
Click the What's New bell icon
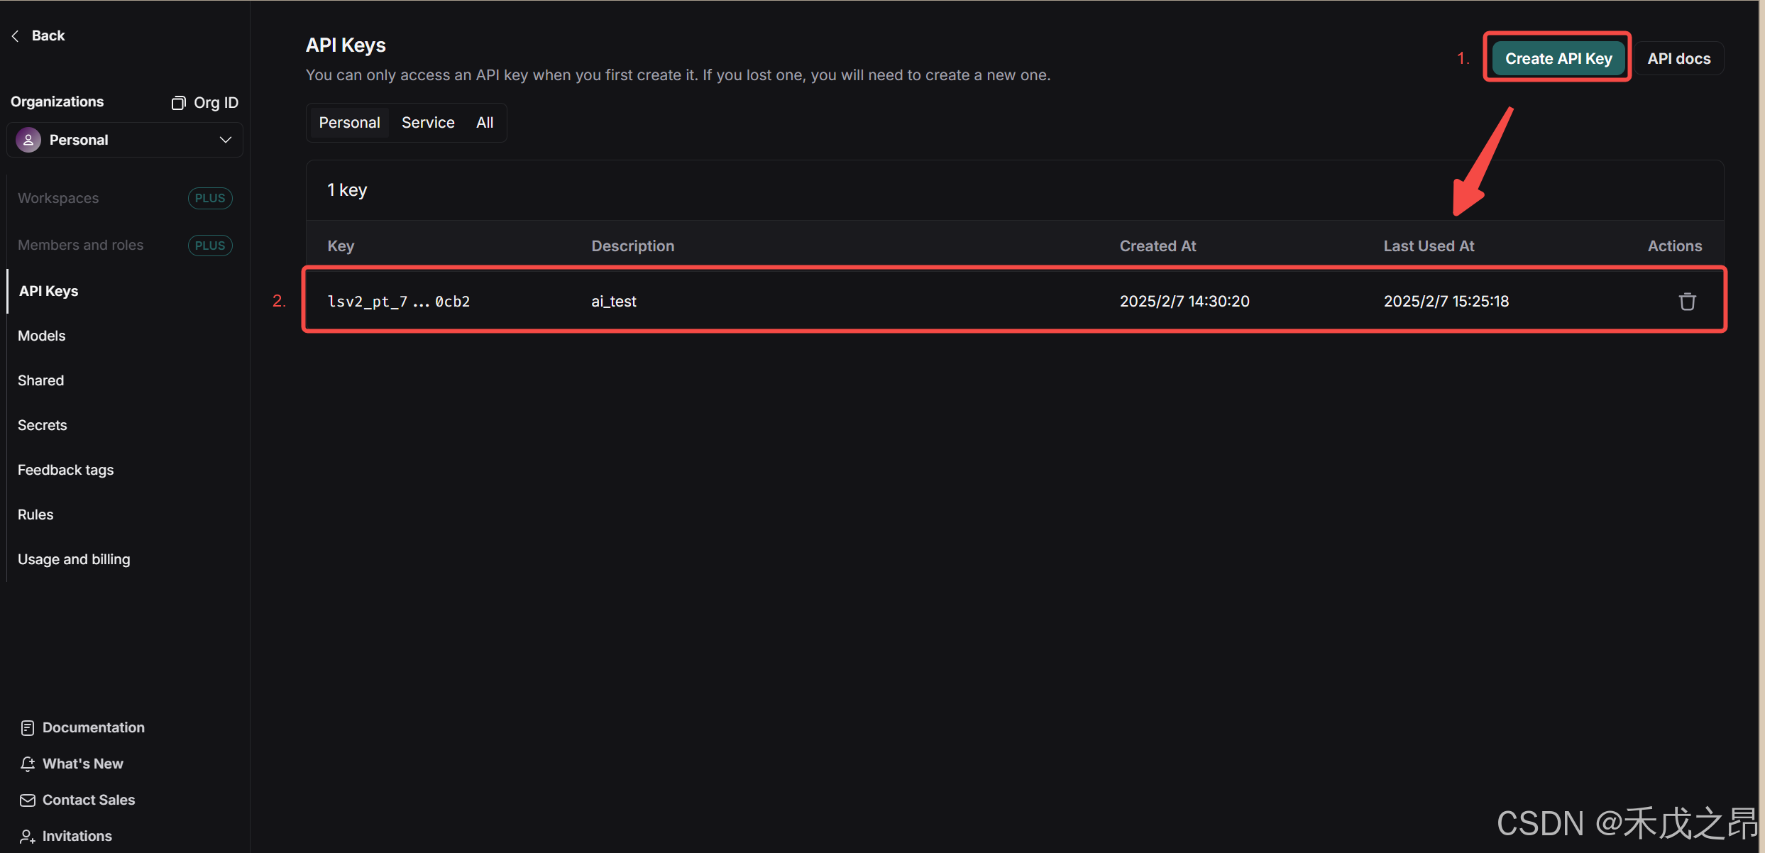[28, 764]
